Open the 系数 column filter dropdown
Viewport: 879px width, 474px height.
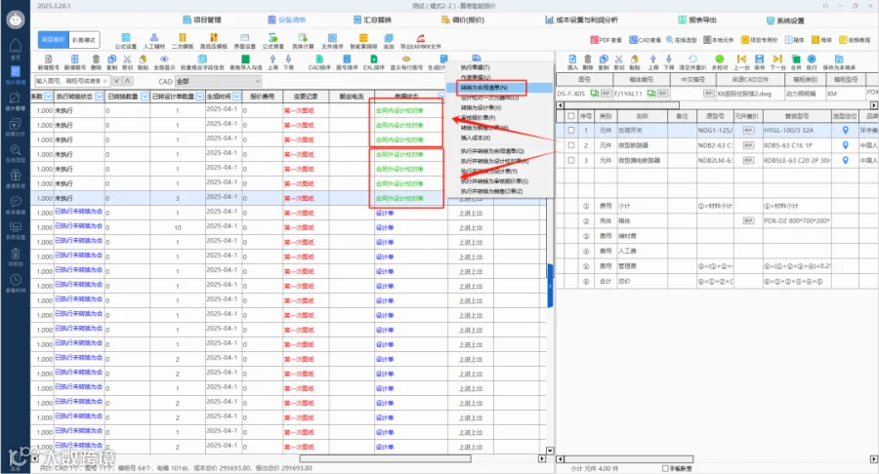(48, 97)
